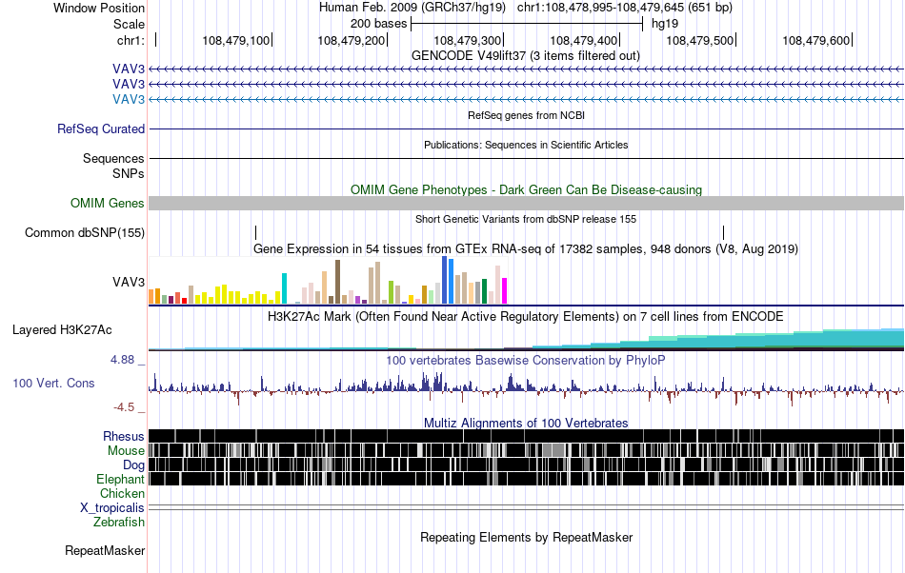Click the RepeatMasker track label
The image size is (905, 573).
(105, 550)
